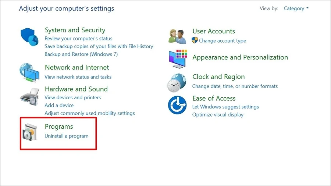This screenshot has width=331, height=186.
Task: Click the System and Security shield icon
Action: pos(29,37)
